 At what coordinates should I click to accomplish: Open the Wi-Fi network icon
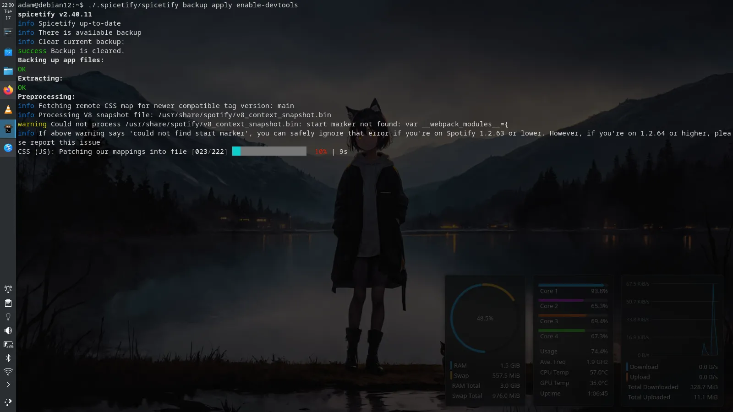click(x=8, y=371)
